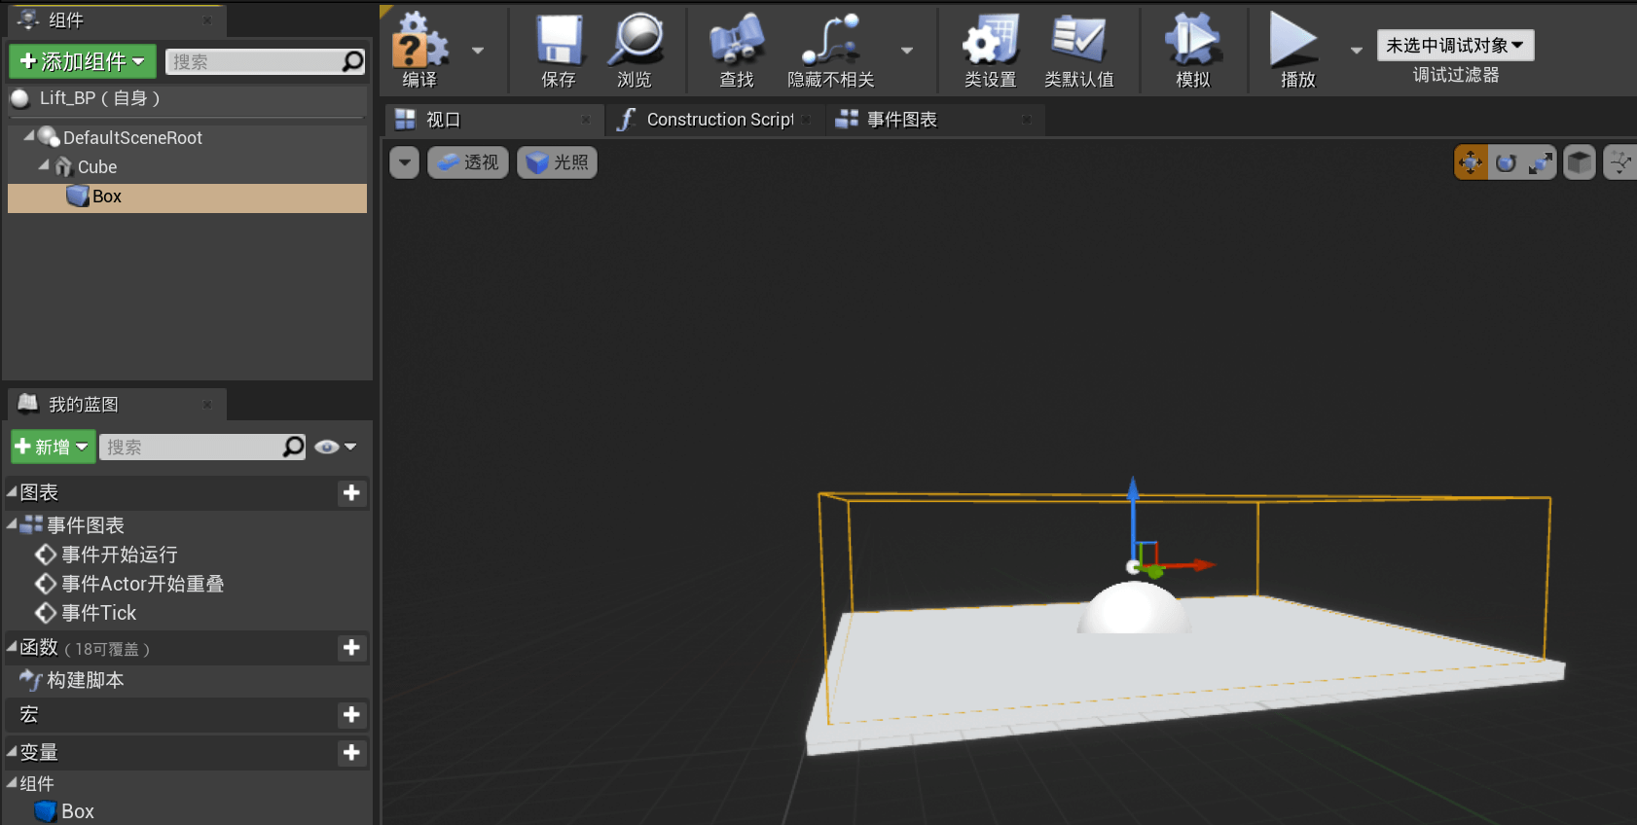Collapse the 函数 (Functions) section
This screenshot has width=1637, height=825.
coord(12,647)
